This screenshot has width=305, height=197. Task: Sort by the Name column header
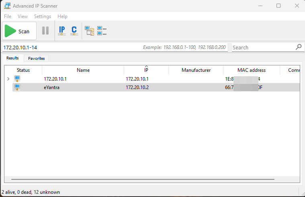coord(83,70)
